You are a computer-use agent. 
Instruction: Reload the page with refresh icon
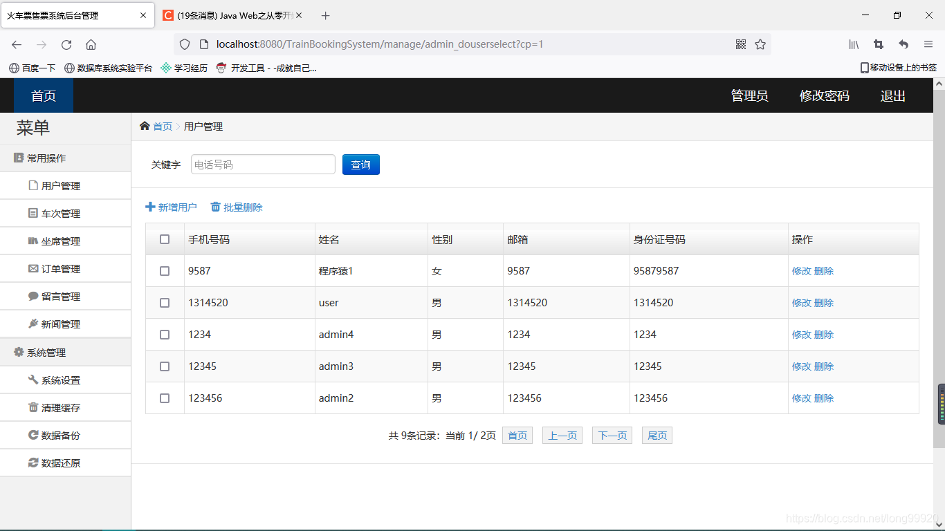tap(66, 44)
